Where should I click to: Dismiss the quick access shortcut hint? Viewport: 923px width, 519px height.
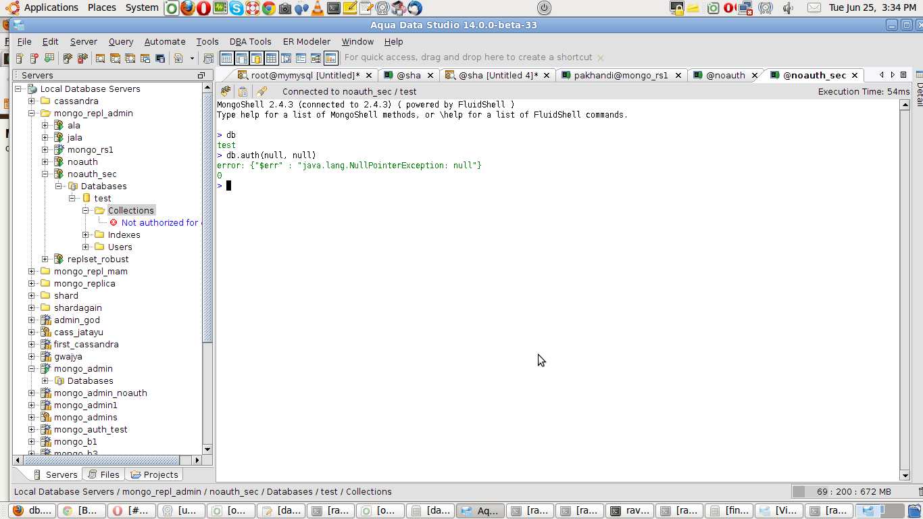pos(601,58)
